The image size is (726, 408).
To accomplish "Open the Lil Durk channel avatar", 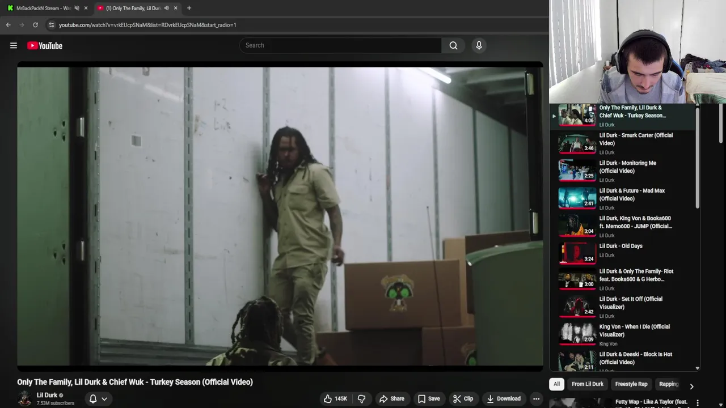I will coord(24,398).
